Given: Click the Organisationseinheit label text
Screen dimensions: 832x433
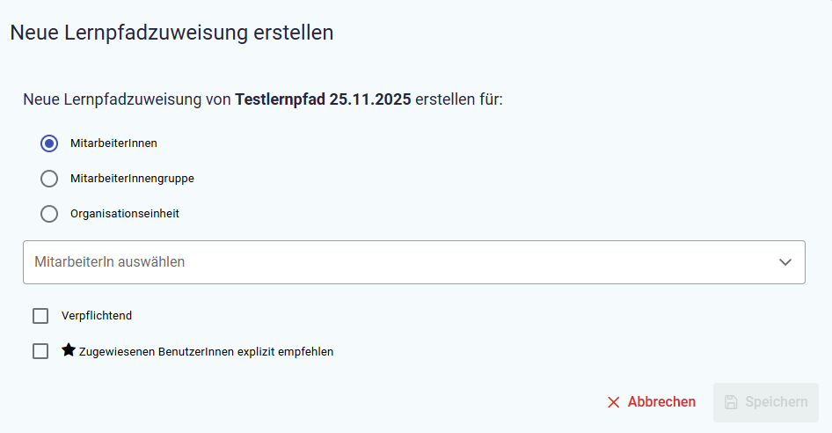Looking at the screenshot, I should click(x=124, y=213).
